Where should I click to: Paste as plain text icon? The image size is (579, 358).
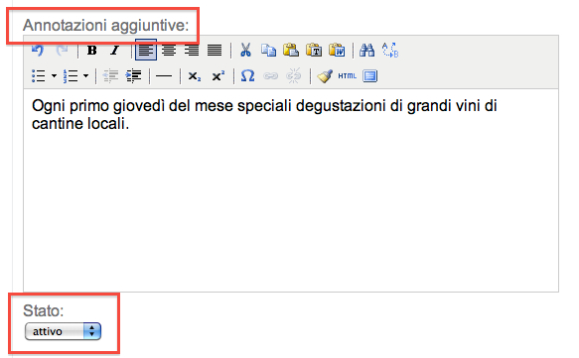(314, 50)
